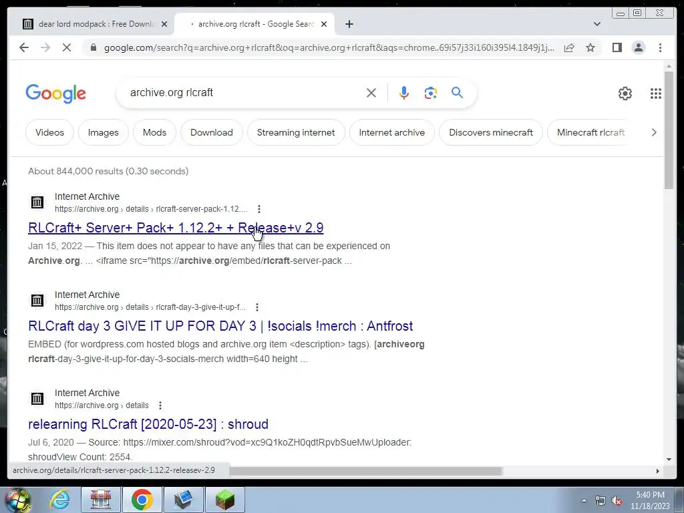The image size is (684, 513).
Task: Open WinRAR from the taskbar
Action: 101,500
